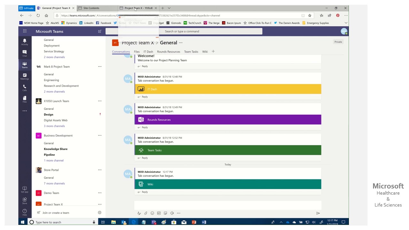Start a Meet now video call

coord(172,213)
